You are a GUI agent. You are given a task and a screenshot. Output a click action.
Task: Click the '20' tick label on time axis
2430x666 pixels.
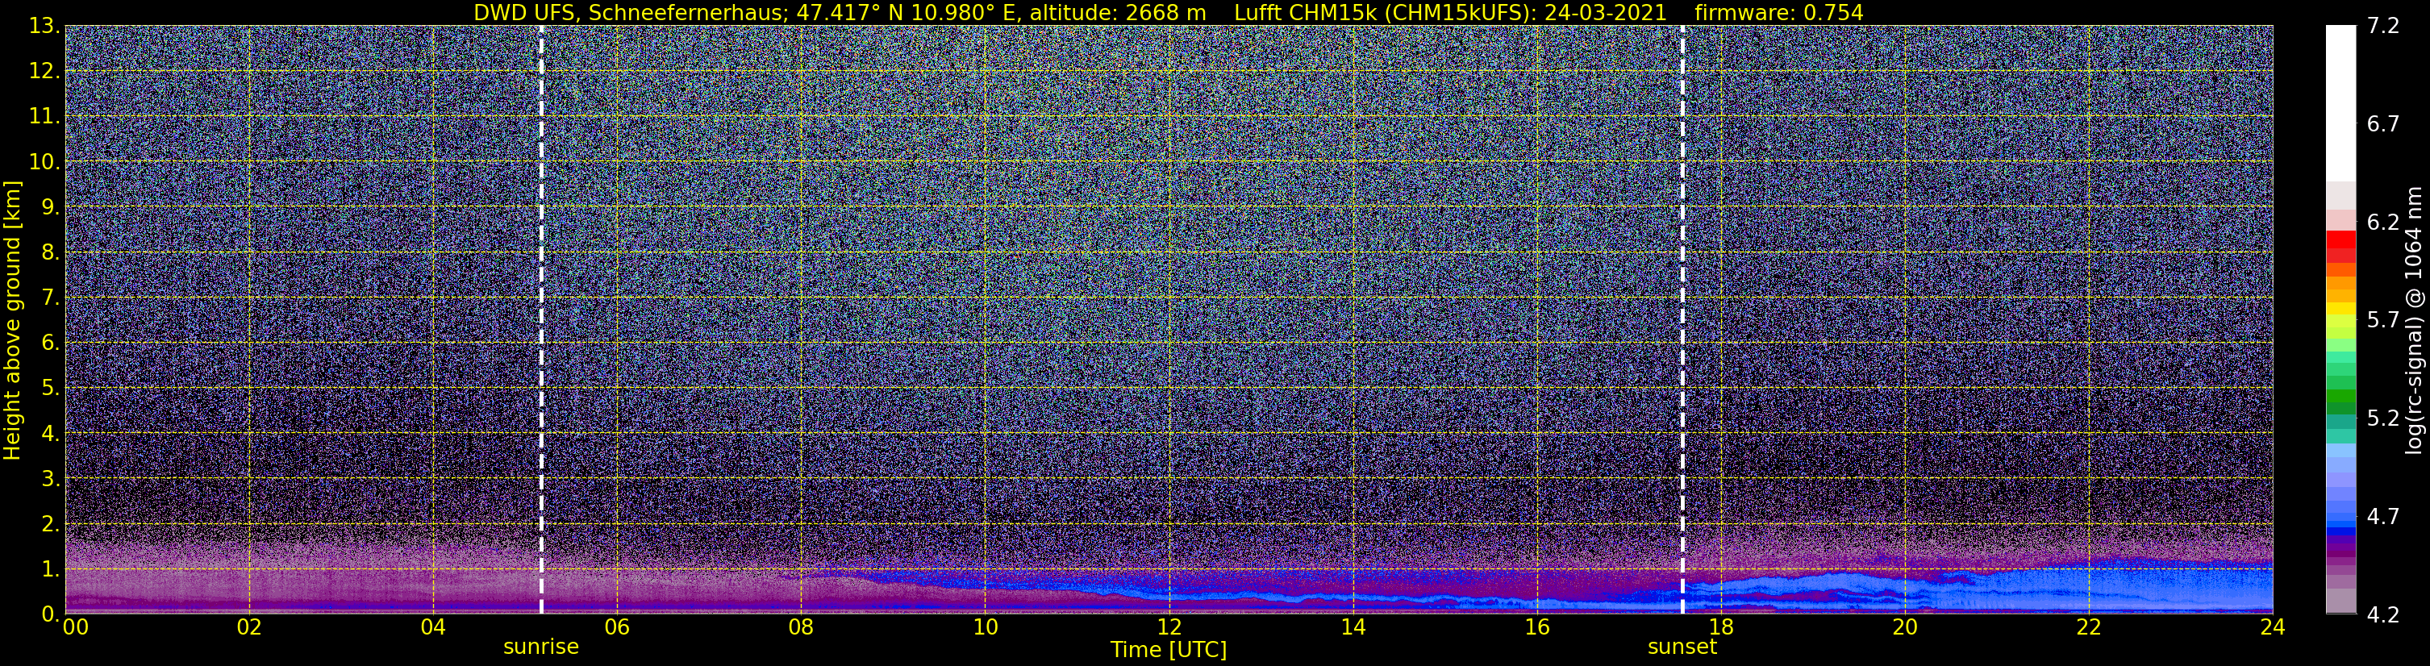coord(1905,626)
